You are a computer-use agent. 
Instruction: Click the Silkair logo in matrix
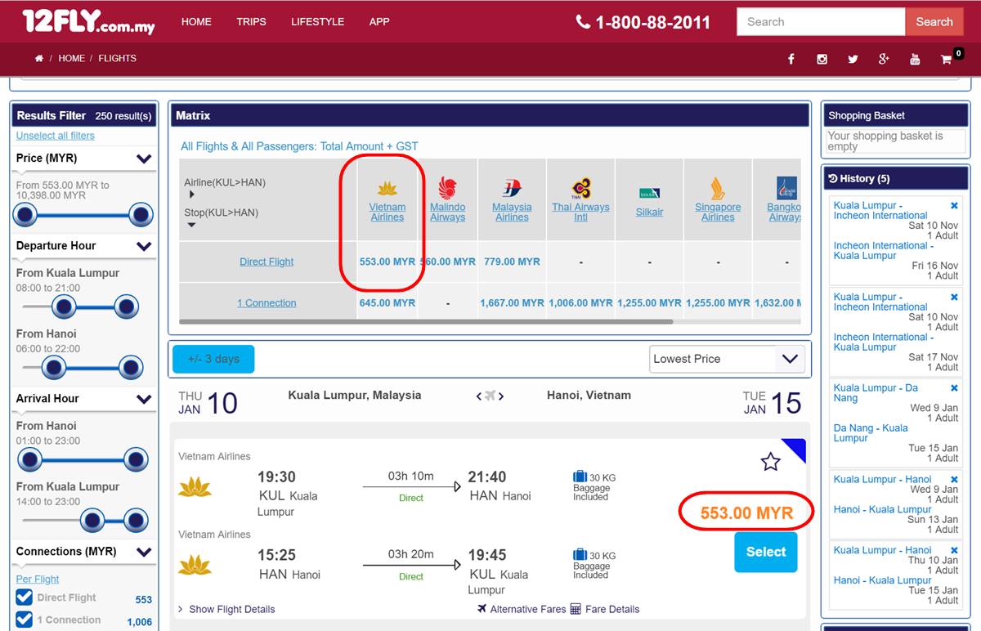tap(649, 193)
